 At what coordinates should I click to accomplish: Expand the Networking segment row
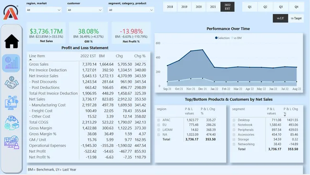coord(234,144)
